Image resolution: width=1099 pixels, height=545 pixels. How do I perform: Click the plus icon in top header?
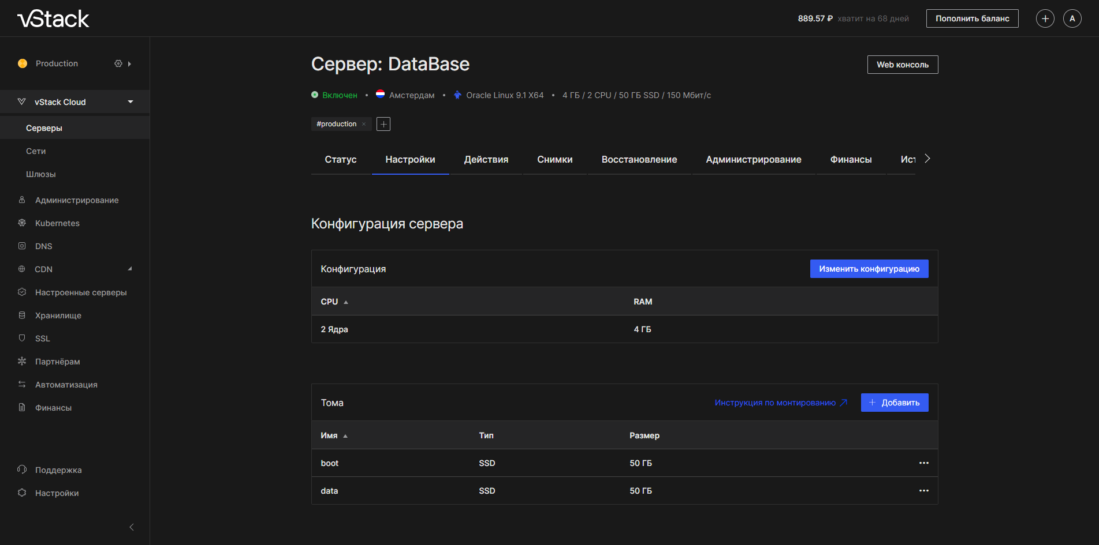pos(1045,18)
